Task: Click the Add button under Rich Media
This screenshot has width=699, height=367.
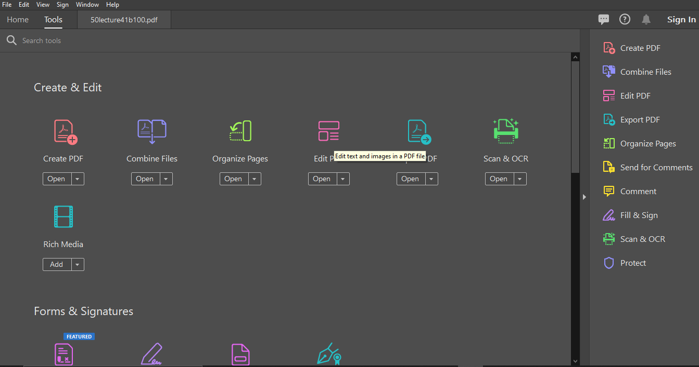Action: tap(56, 264)
